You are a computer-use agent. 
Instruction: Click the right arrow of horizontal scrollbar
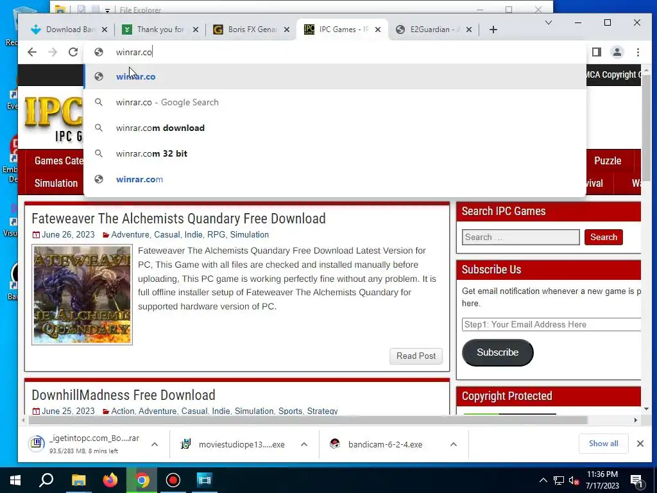click(x=635, y=420)
